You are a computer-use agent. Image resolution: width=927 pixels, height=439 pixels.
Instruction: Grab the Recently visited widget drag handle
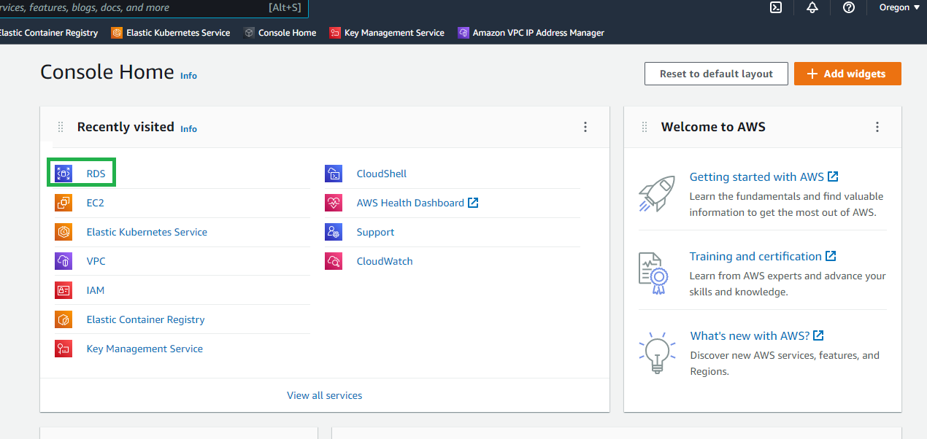61,127
